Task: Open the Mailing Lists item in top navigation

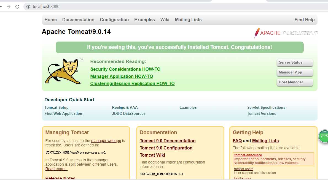Action: pos(188,20)
